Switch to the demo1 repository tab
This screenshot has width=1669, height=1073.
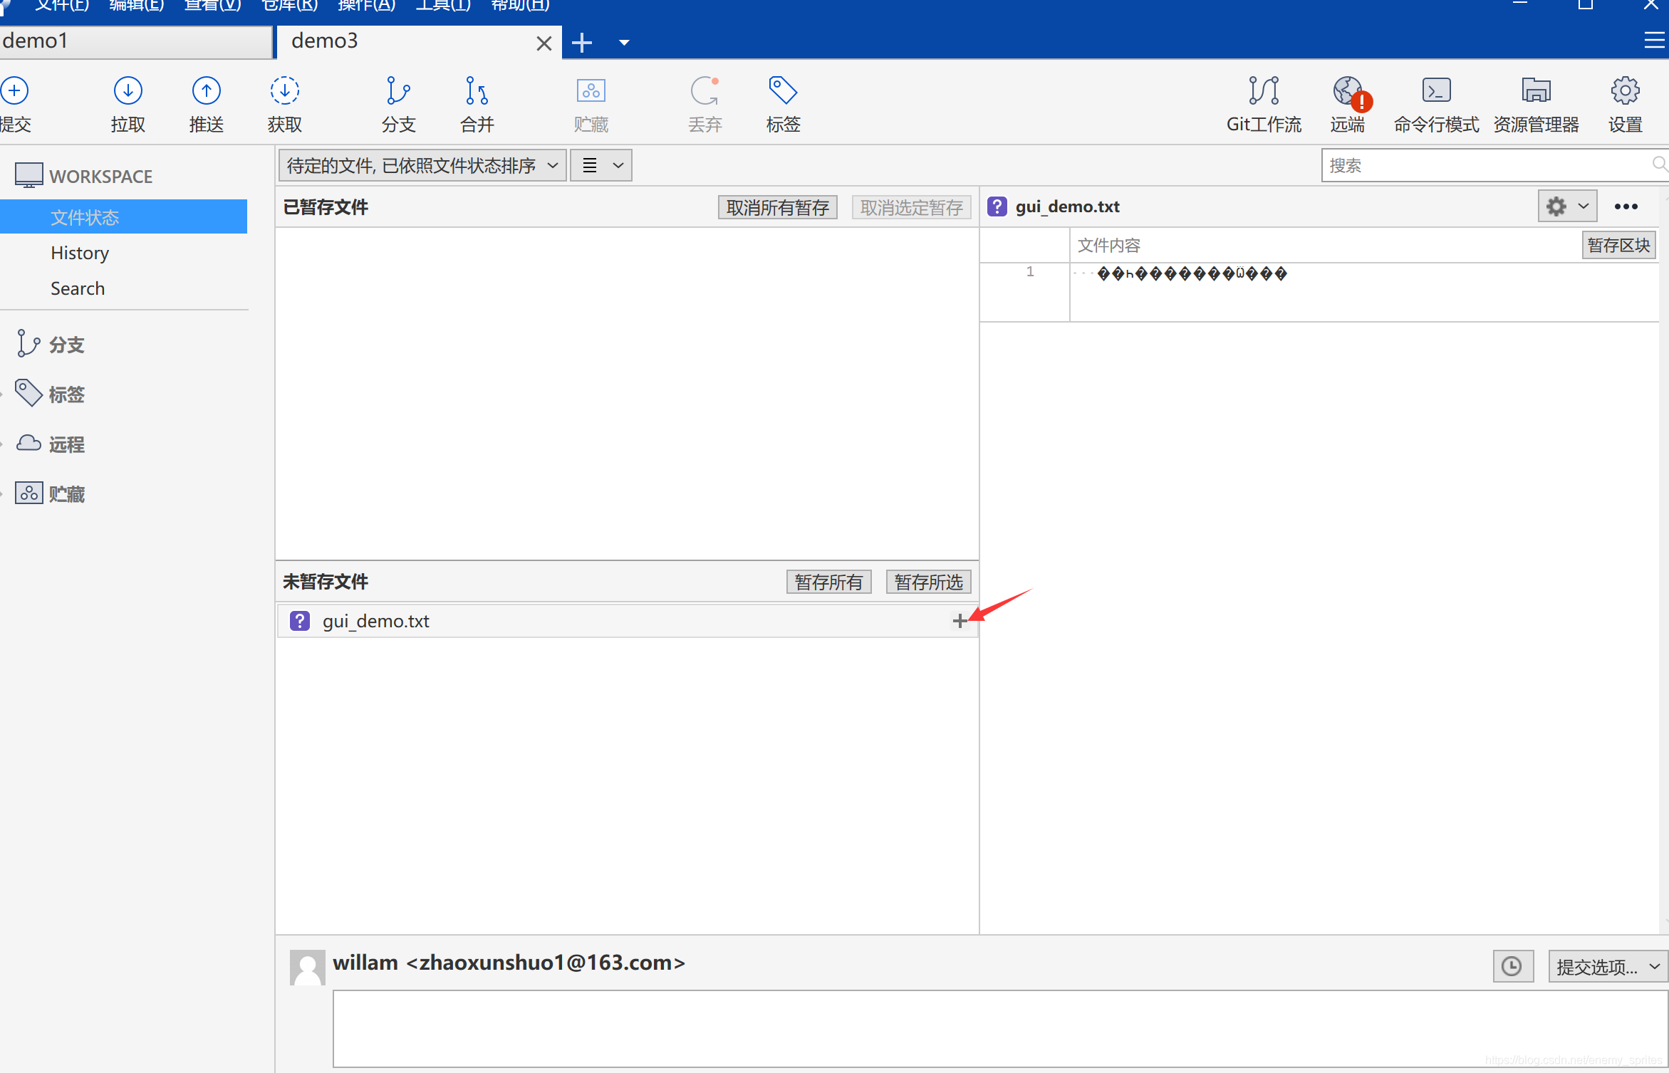[x=135, y=41]
